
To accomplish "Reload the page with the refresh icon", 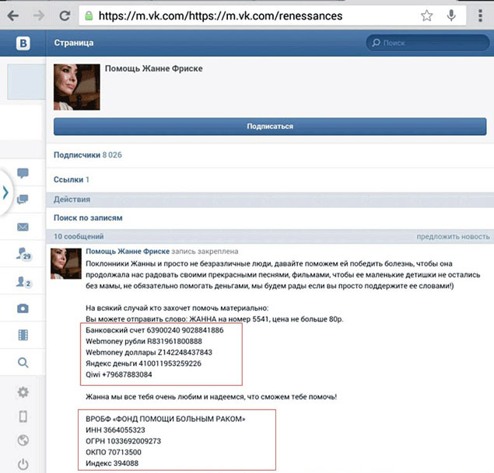I will (x=65, y=16).
